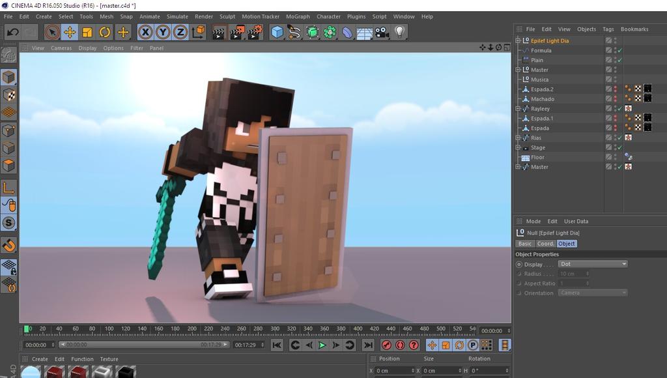This screenshot has width=667, height=378.
Task: Switch to Polygons mode
Action: tap(8, 165)
